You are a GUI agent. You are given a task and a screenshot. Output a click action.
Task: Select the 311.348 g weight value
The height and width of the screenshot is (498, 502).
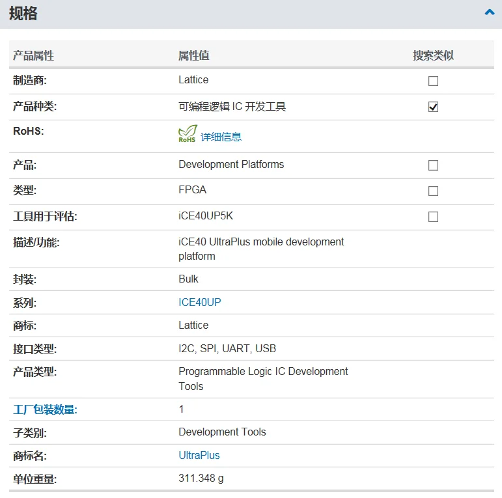pos(201,478)
